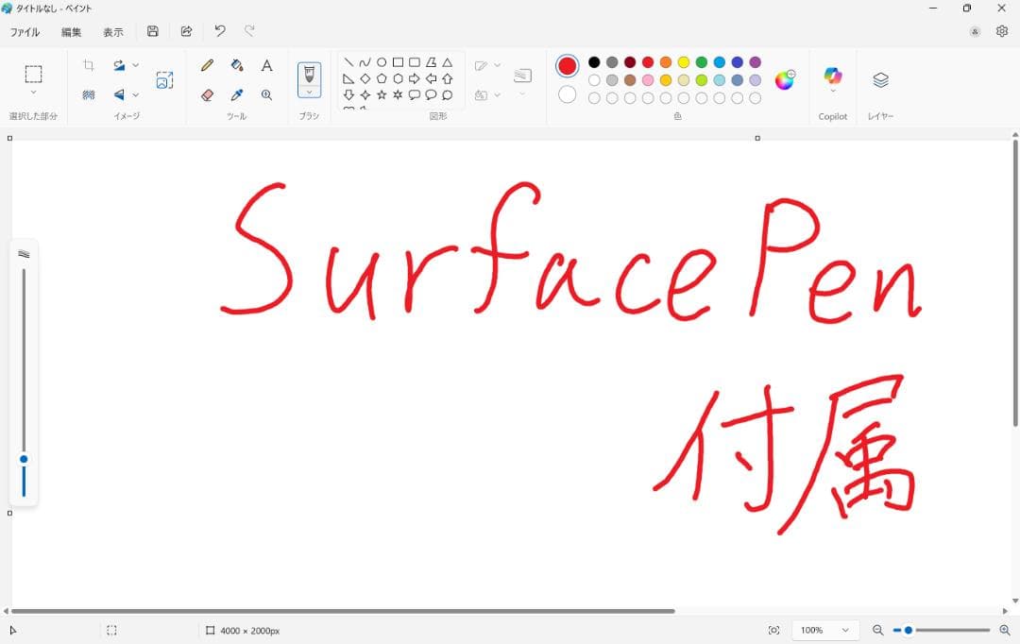Screen dimensions: 1020x644
Task: Pick the eyedropper color picker tool
Action: click(237, 93)
